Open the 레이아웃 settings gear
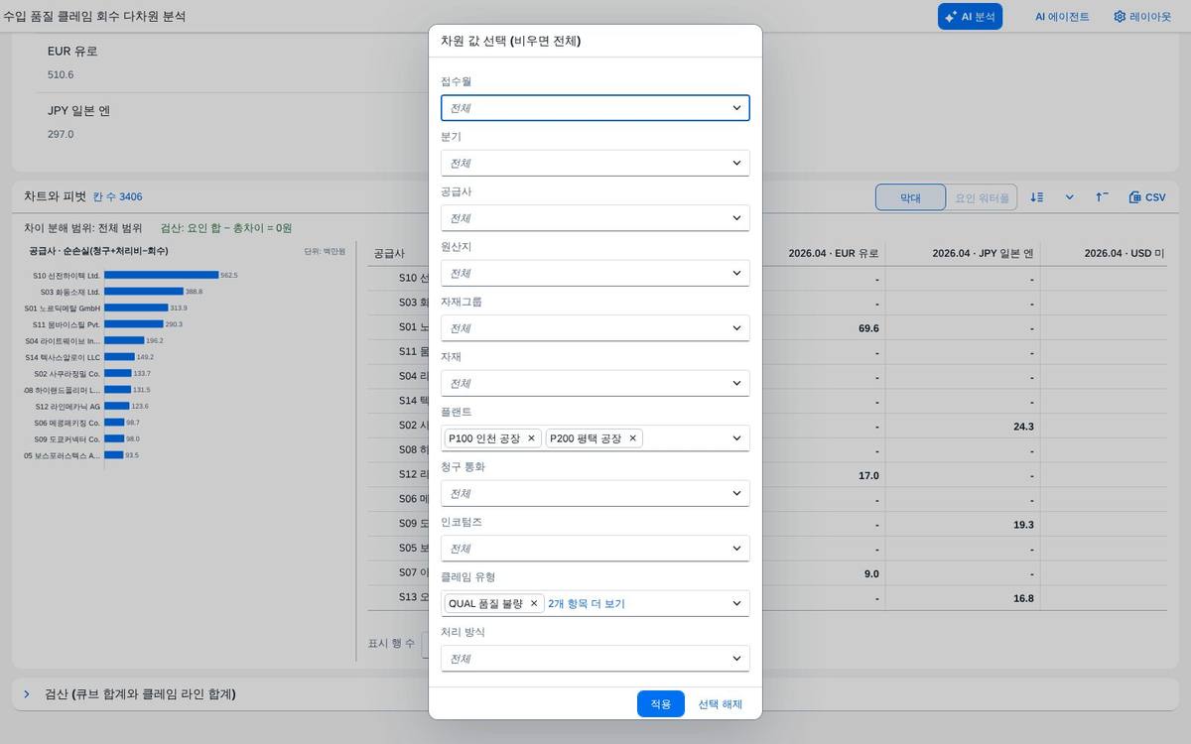Image resolution: width=1191 pixels, height=744 pixels. [x=1142, y=17]
